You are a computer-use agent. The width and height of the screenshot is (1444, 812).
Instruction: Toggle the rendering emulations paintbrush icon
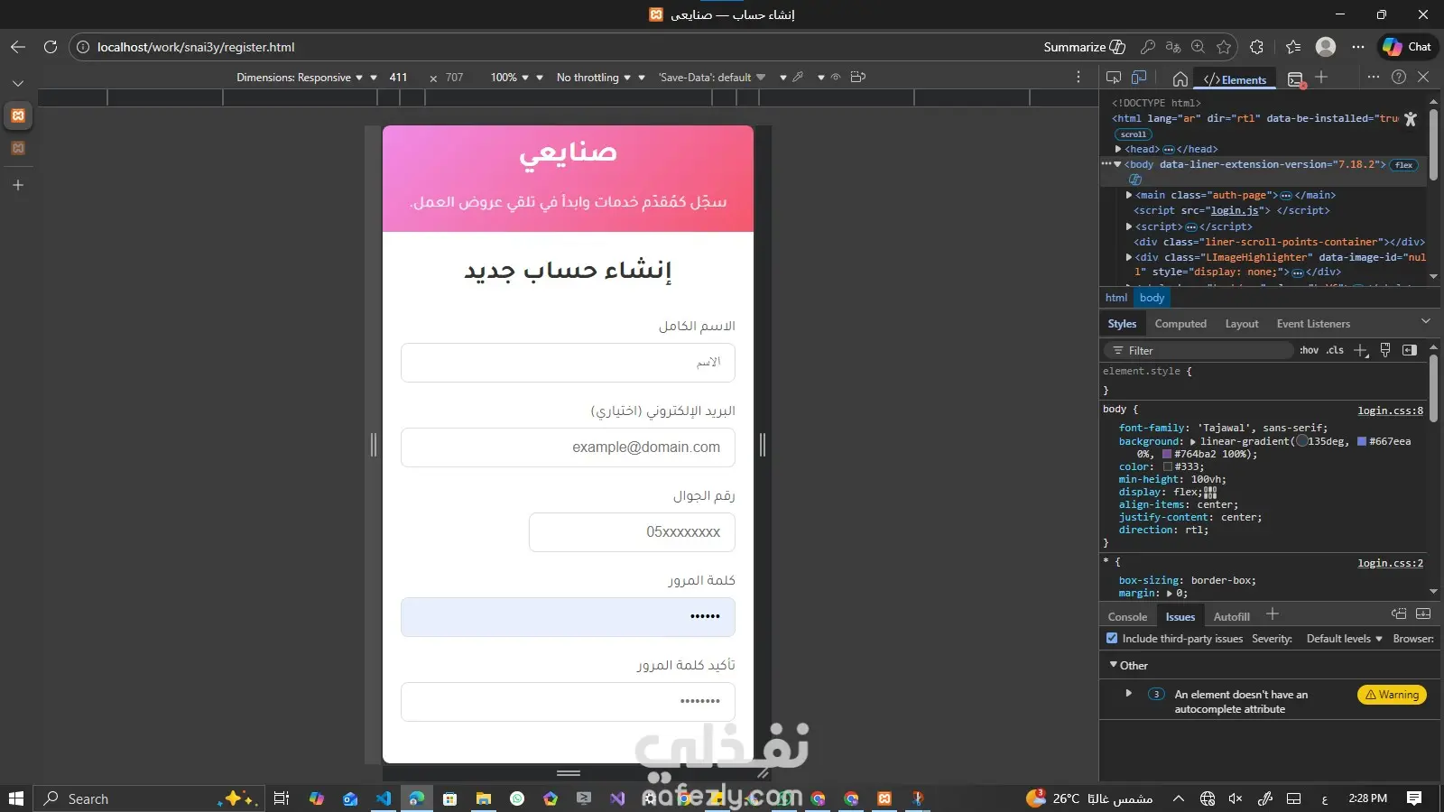tap(1385, 350)
